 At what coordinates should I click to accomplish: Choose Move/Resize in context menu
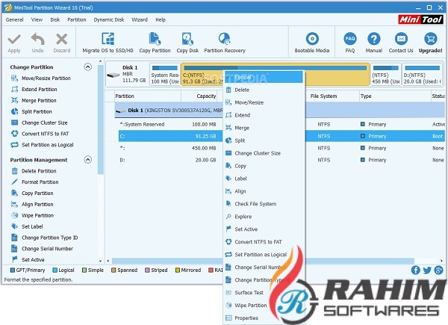(x=264, y=102)
